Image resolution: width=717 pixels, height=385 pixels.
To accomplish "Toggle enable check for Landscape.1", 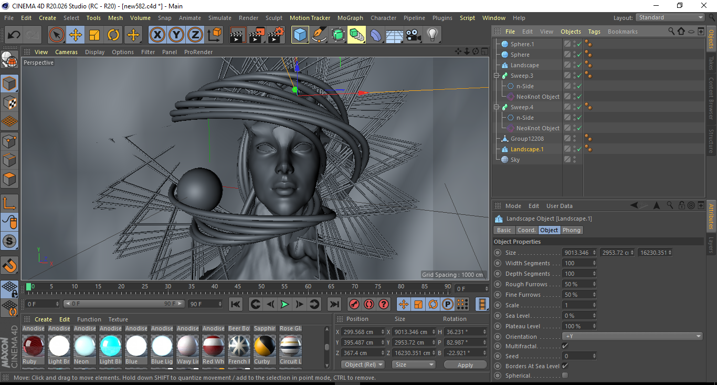I will [579, 149].
